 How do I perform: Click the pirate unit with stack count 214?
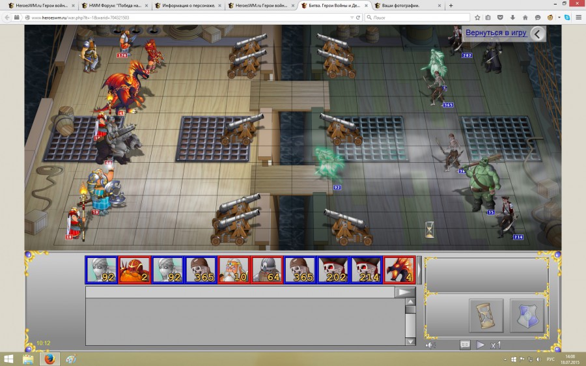[509, 216]
